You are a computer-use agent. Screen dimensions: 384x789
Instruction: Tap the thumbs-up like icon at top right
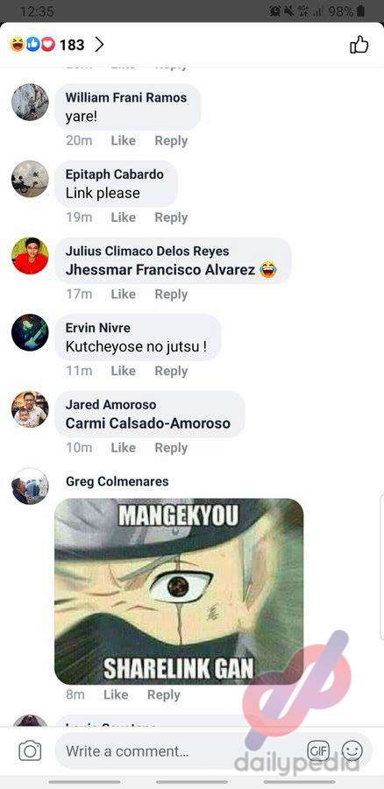(x=359, y=45)
